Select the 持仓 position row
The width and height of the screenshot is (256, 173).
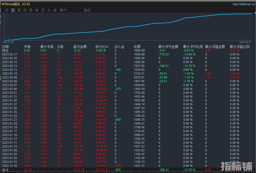tap(5, 50)
